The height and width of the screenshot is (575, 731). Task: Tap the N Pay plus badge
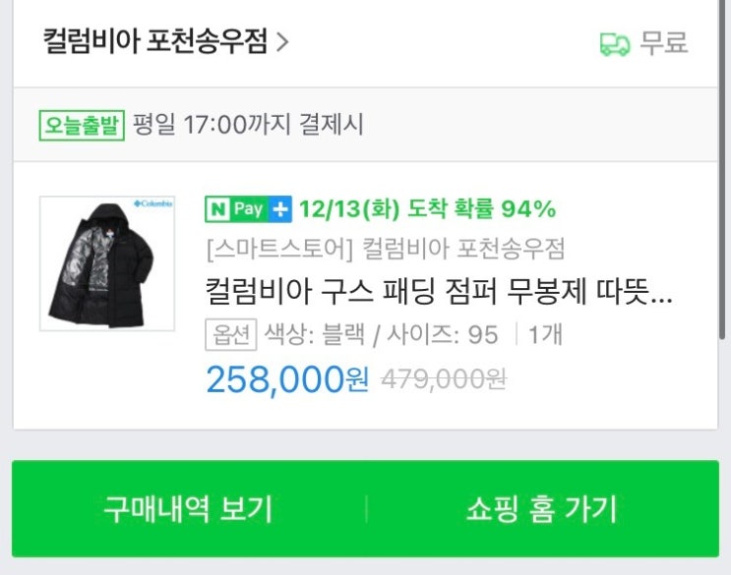click(x=248, y=208)
